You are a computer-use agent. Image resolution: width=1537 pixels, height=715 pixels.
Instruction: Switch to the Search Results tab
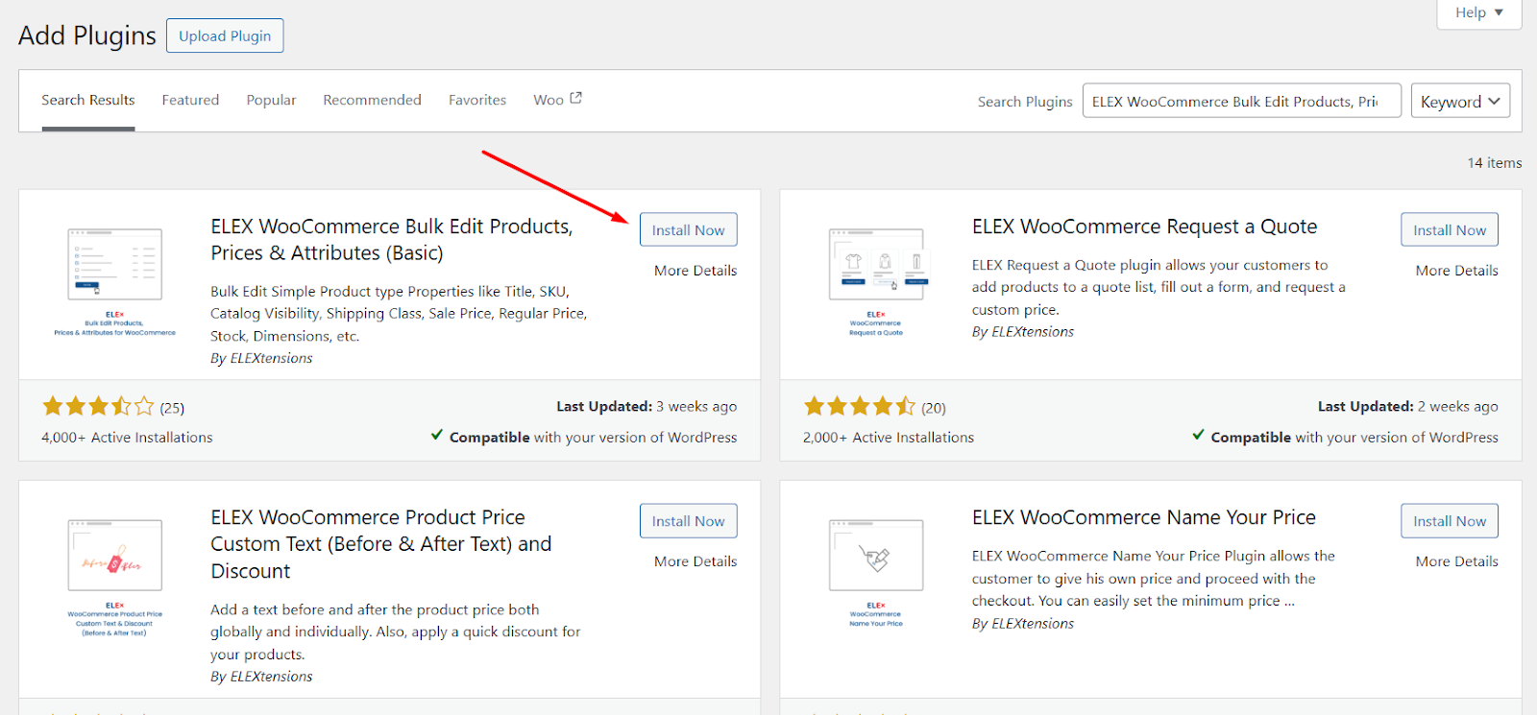tap(88, 100)
